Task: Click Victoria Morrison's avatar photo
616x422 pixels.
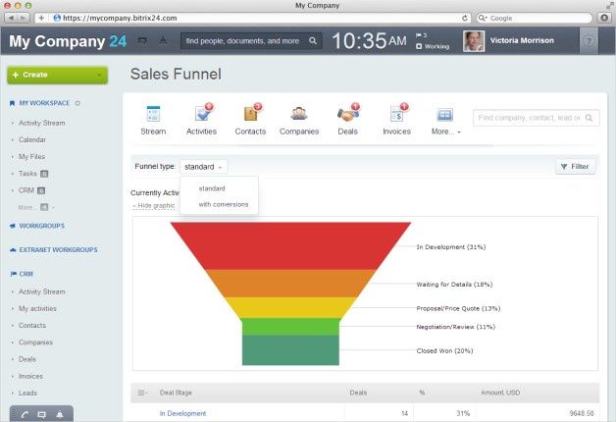Action: click(x=474, y=41)
